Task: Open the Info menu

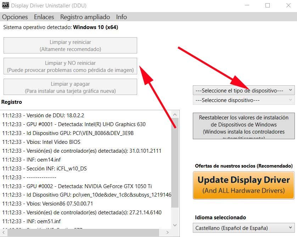Action: (122, 17)
